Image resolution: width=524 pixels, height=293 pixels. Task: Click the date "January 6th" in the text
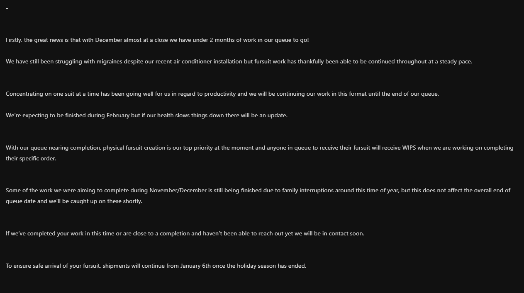point(195,266)
